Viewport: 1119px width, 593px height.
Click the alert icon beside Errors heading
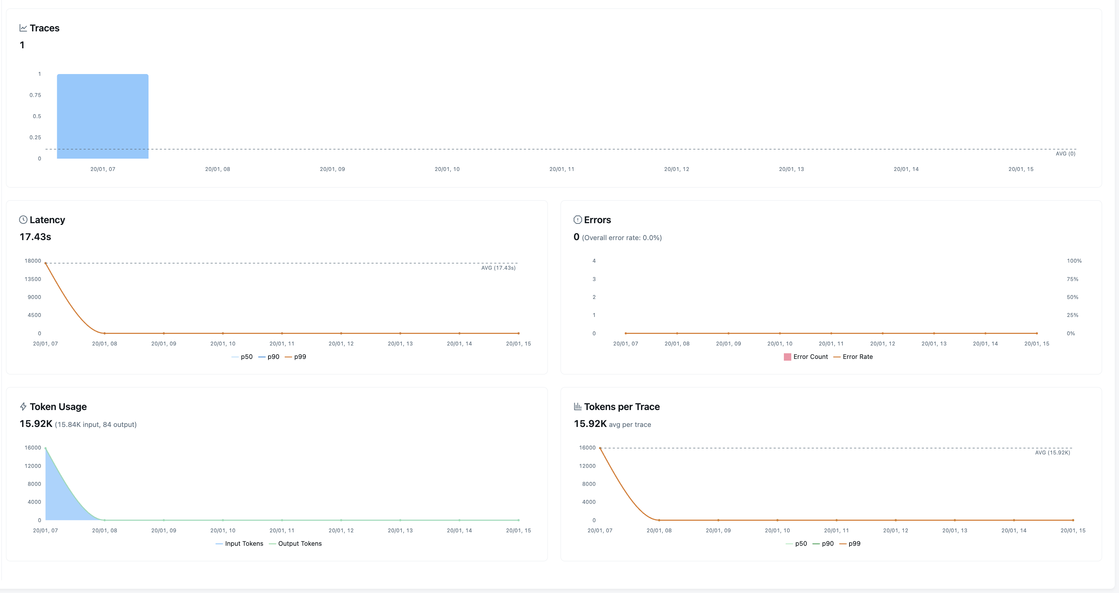pyautogui.click(x=578, y=220)
